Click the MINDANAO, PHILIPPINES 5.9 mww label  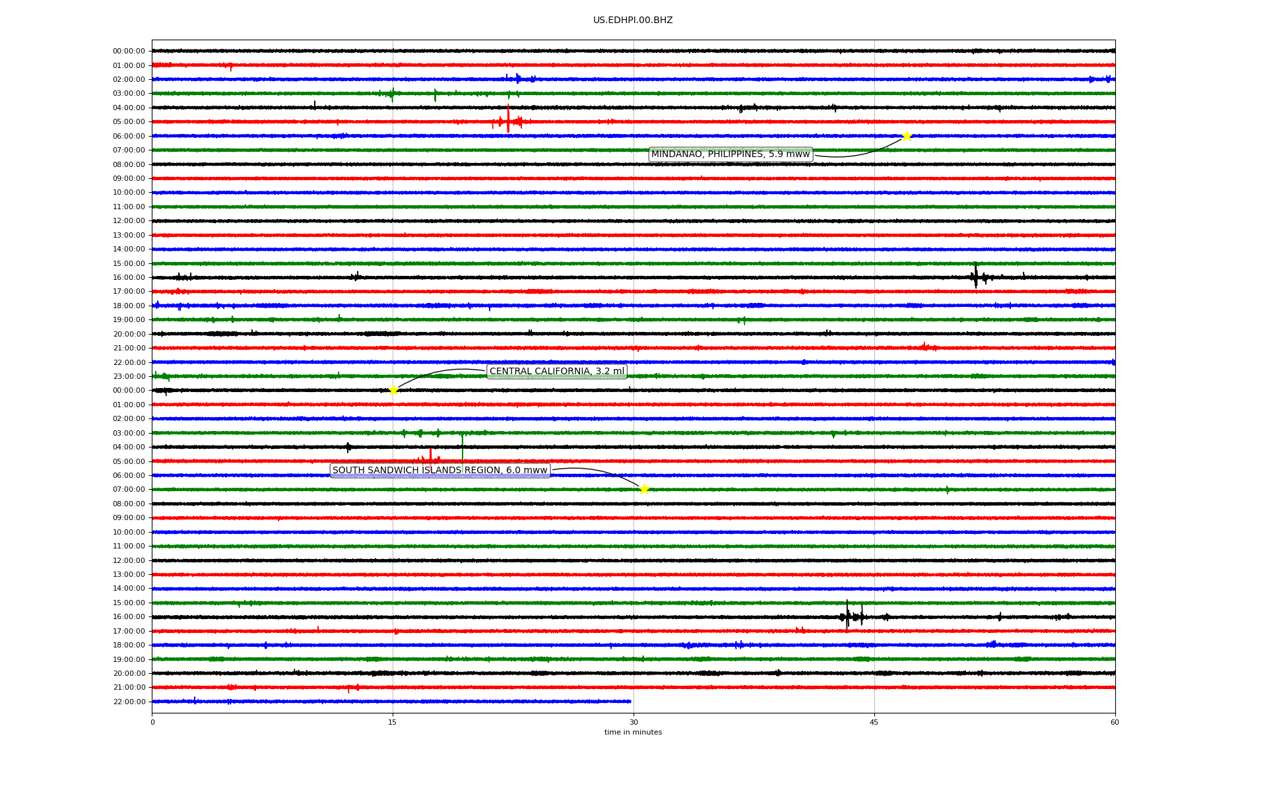(730, 154)
